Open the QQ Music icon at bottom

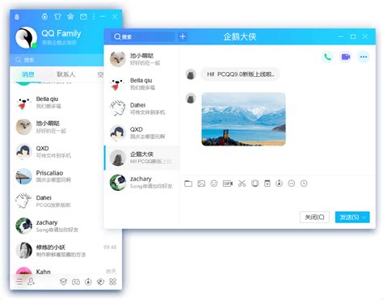tap(88, 281)
